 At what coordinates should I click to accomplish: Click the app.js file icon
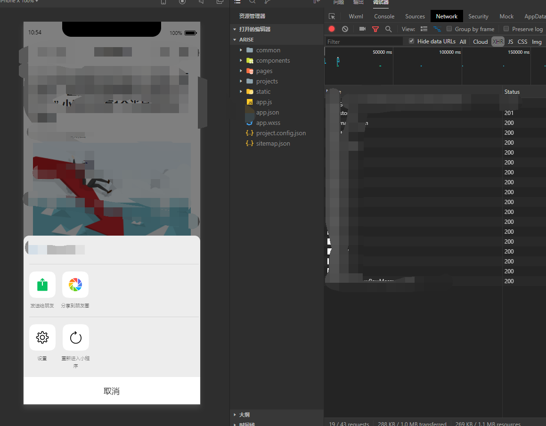(250, 102)
